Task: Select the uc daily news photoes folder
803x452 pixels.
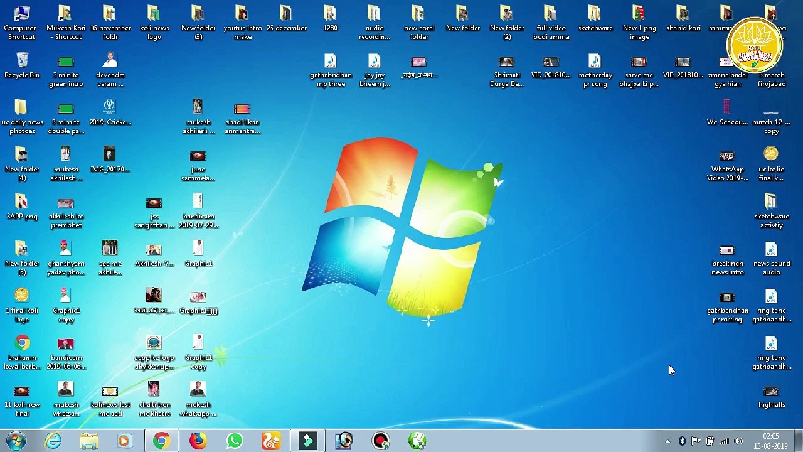Action: click(x=22, y=117)
